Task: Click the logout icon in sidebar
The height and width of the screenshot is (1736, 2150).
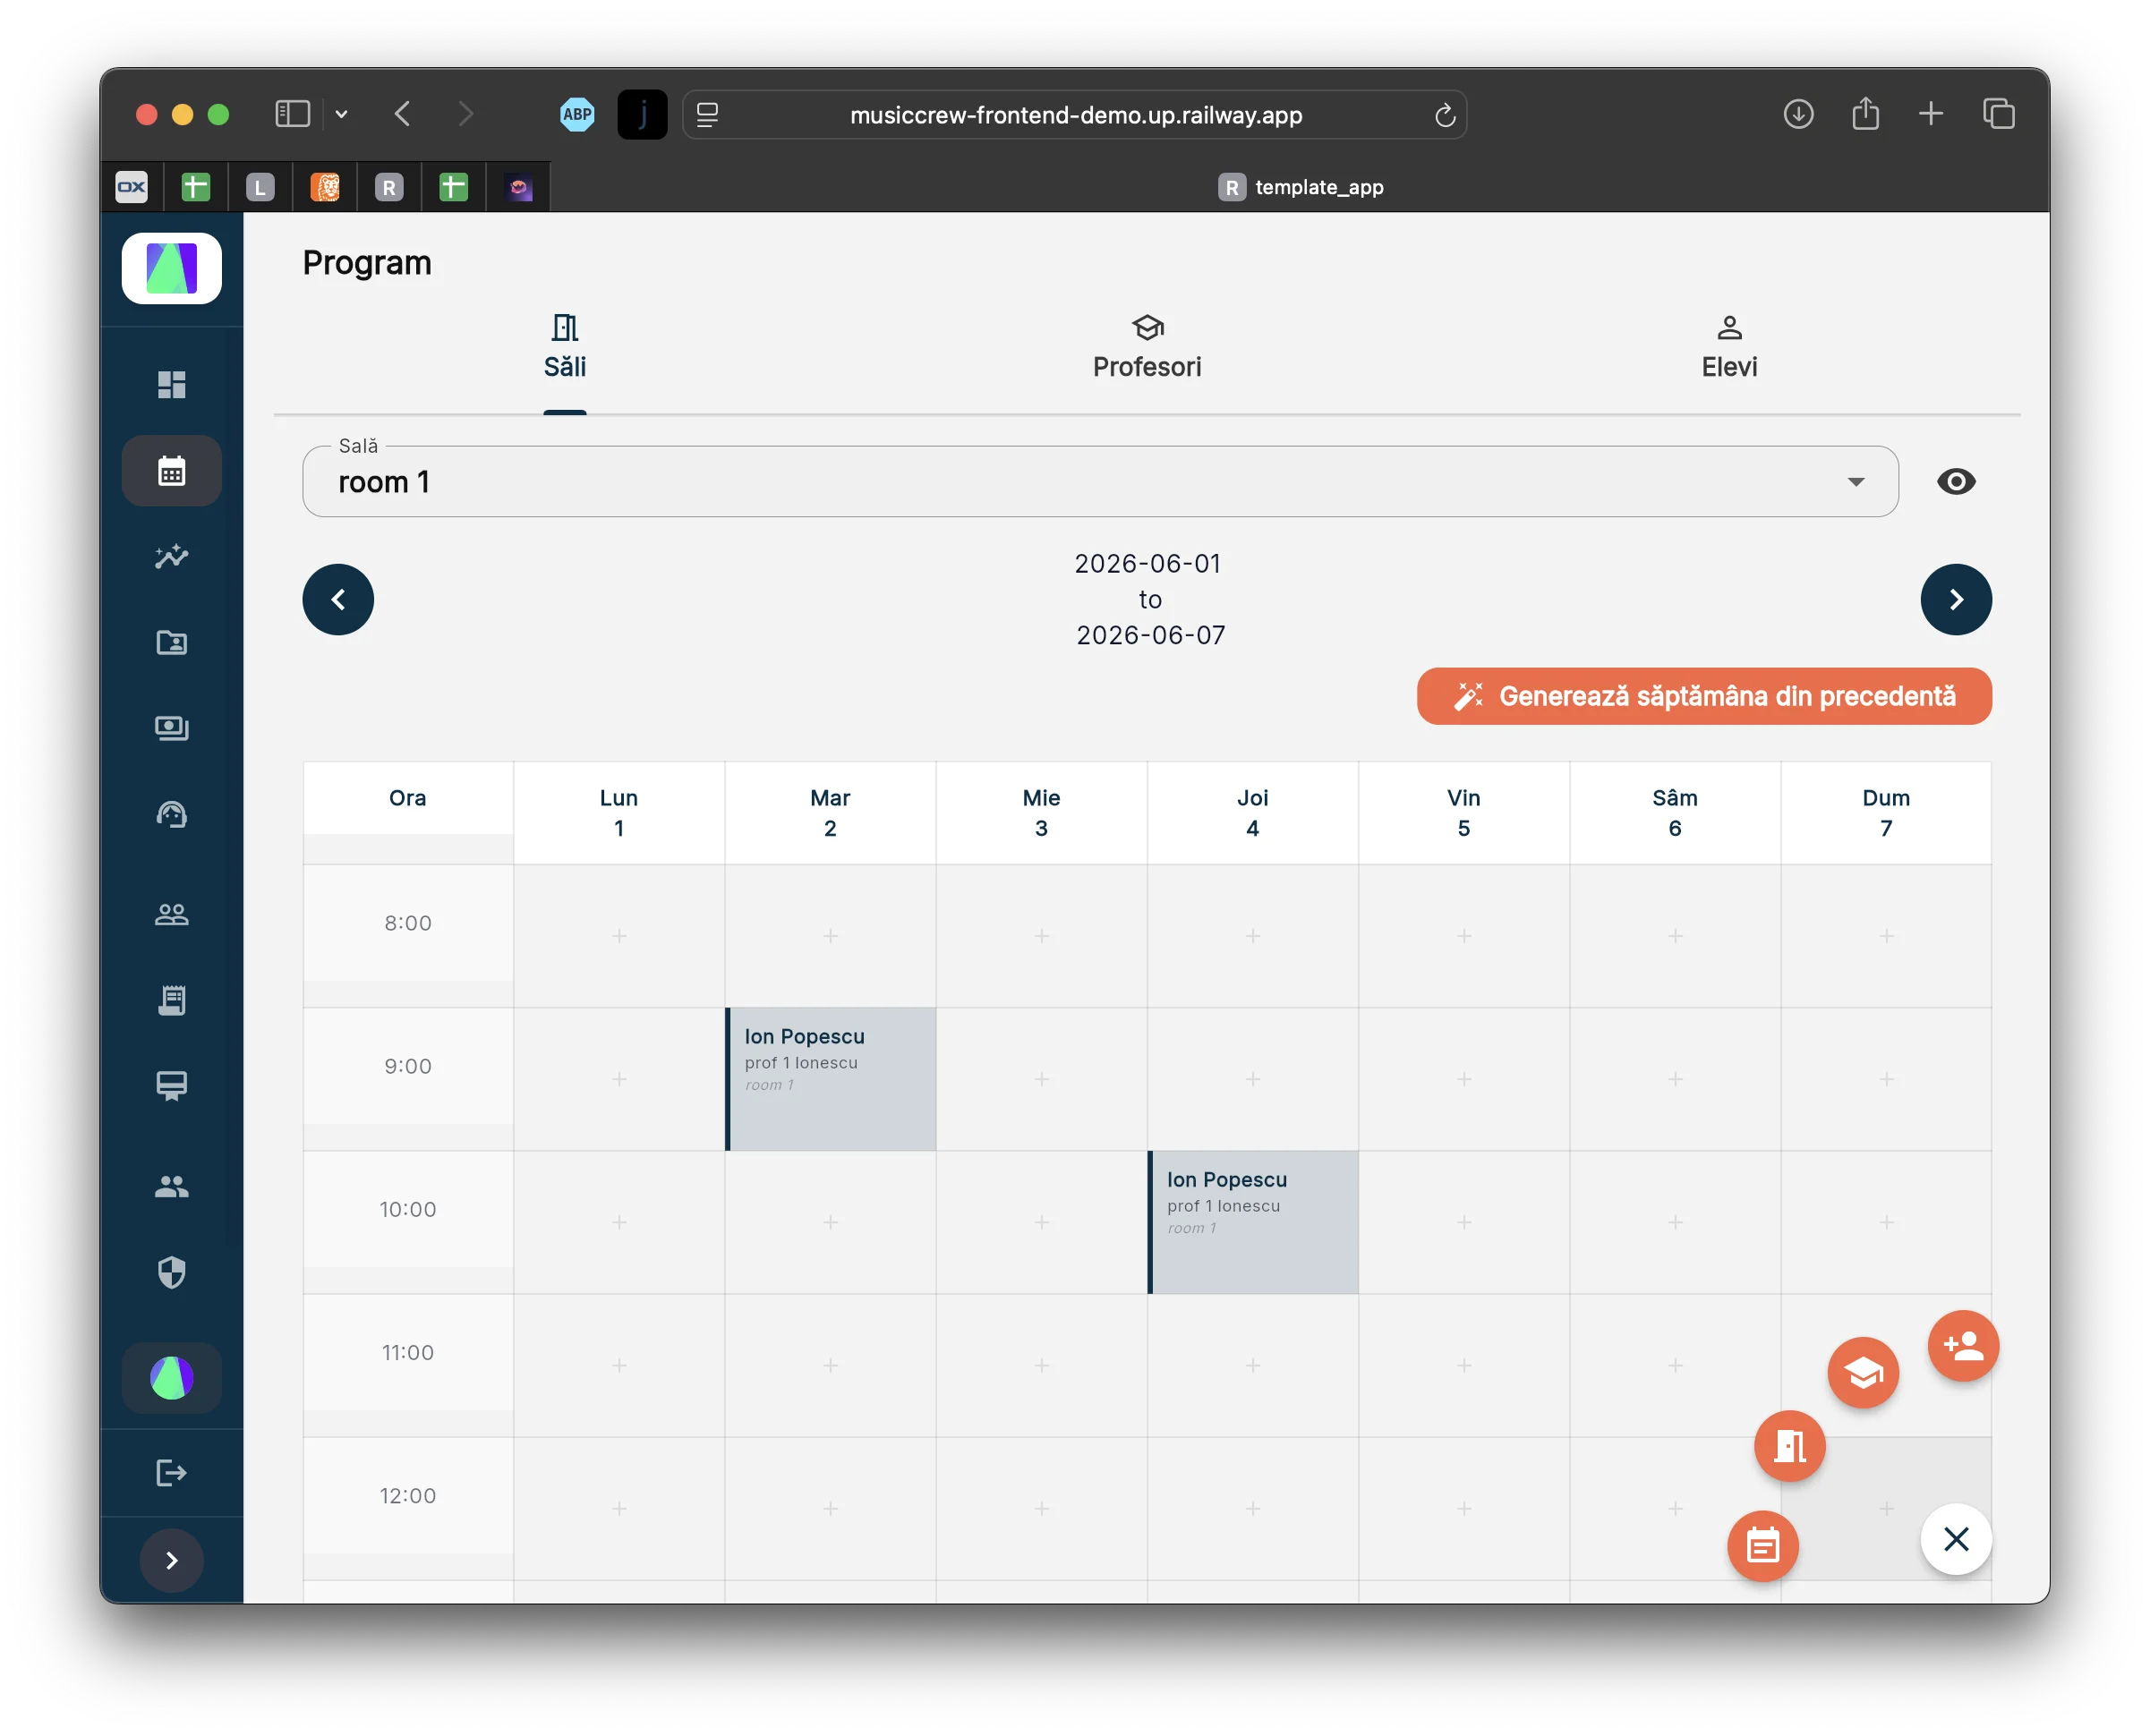Action: tap(172, 1472)
